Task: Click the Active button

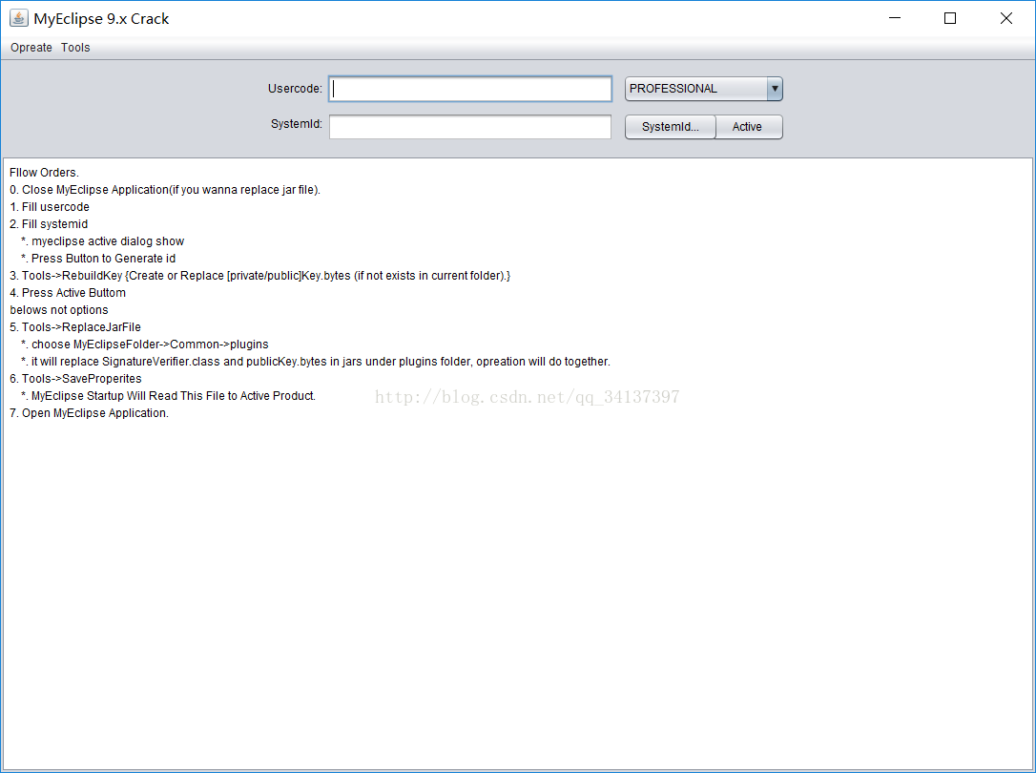Action: [747, 127]
